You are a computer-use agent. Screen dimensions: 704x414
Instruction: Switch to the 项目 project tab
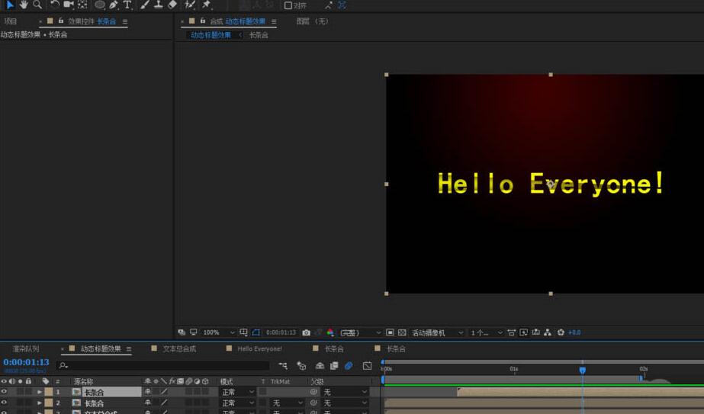pyautogui.click(x=11, y=21)
